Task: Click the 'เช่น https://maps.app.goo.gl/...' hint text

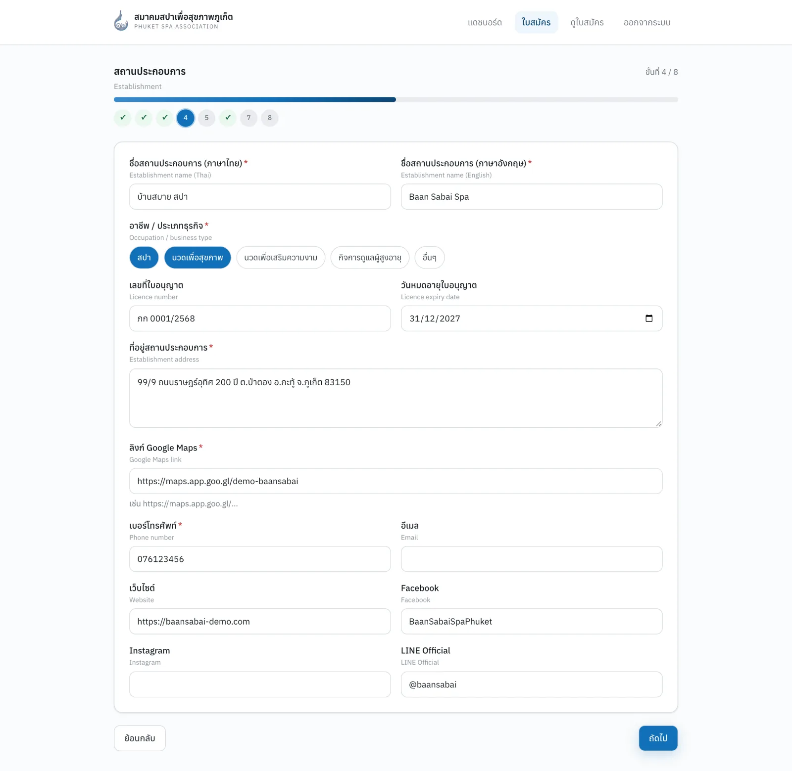Action: pyautogui.click(x=184, y=504)
